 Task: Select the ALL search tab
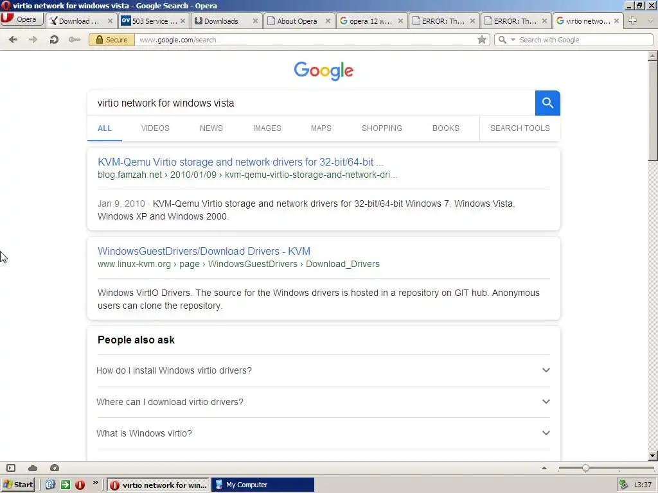tap(105, 128)
